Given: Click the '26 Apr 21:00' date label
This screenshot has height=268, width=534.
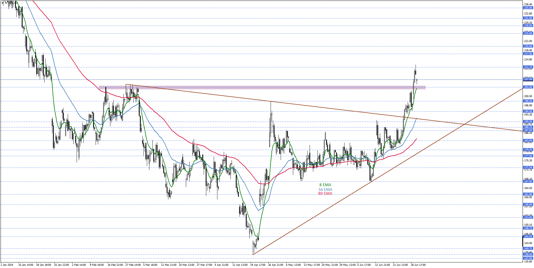Looking at the screenshot, I should 276,265.
